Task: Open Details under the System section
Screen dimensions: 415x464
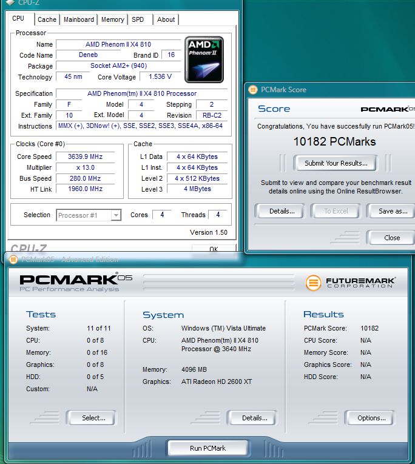Action: tap(252, 418)
